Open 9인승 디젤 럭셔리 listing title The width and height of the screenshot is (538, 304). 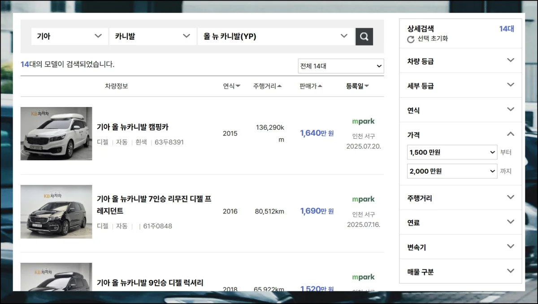click(x=150, y=283)
